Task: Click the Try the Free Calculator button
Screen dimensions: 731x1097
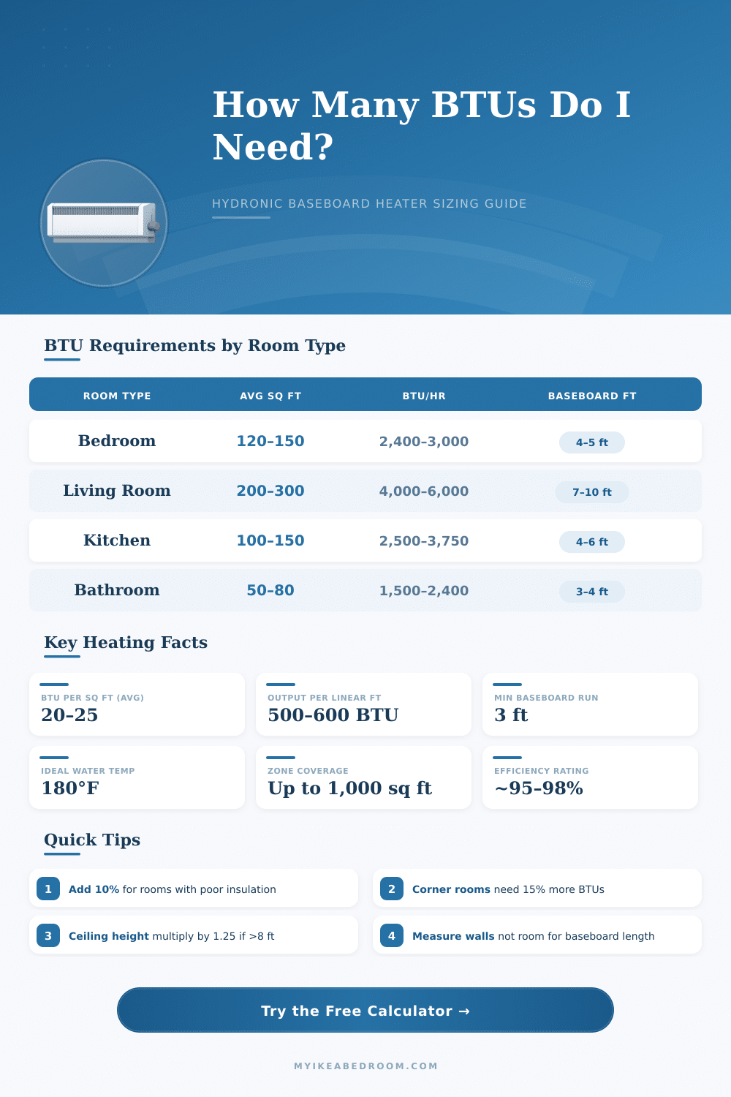Action: [365, 1011]
